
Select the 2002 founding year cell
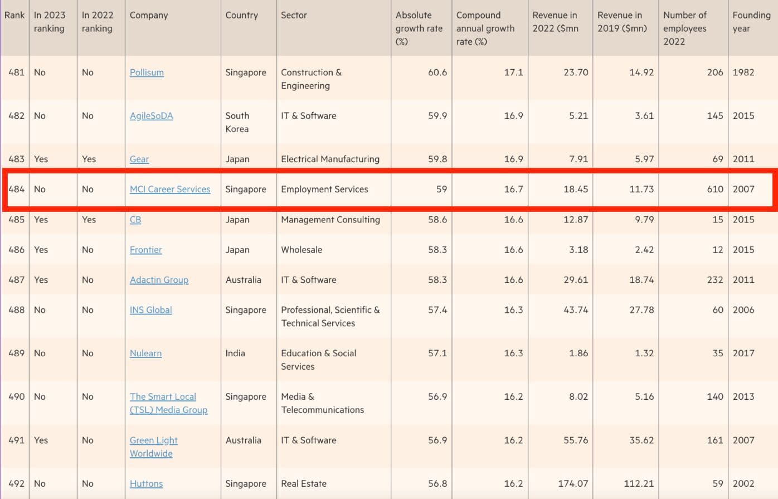pos(743,484)
